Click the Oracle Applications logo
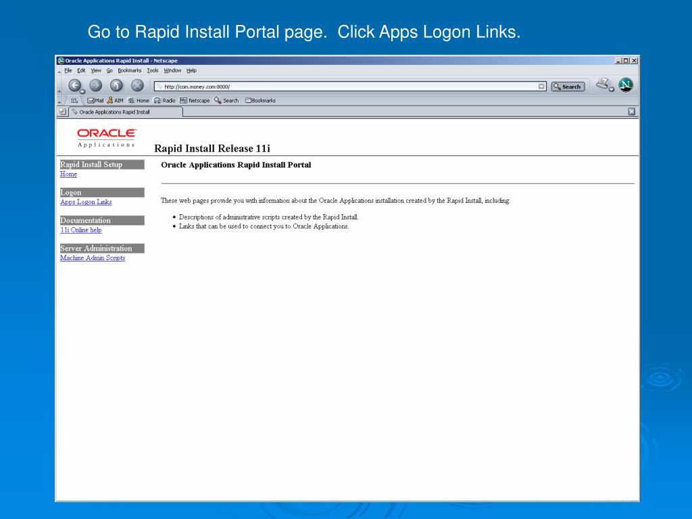Screen dimensions: 692x519 pos(106,138)
